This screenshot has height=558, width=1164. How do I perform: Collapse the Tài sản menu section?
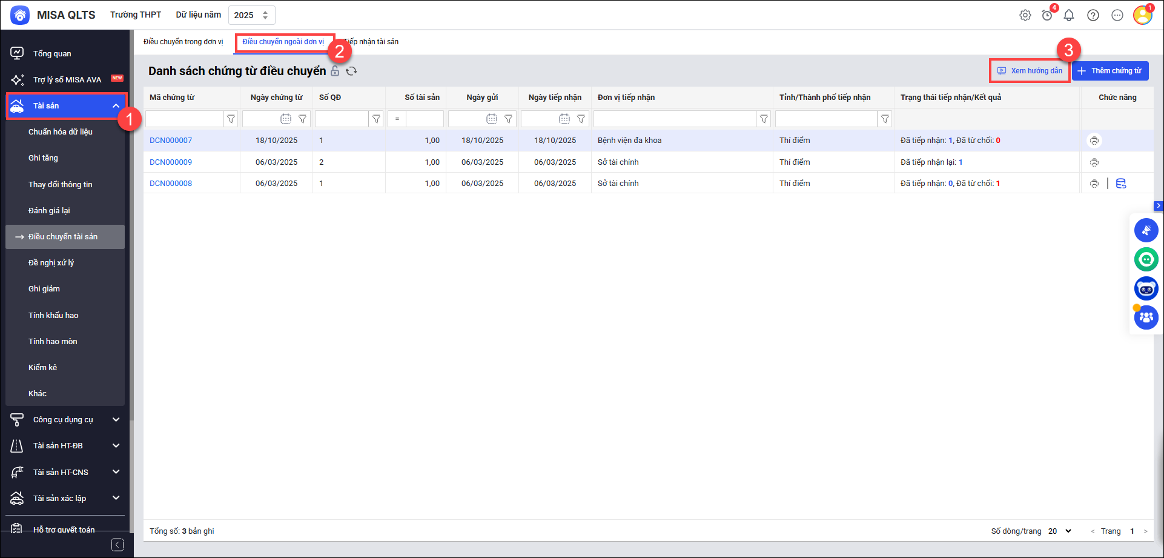(x=116, y=106)
